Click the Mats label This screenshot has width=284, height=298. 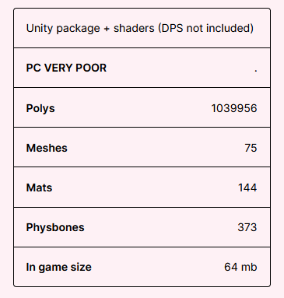(39, 188)
